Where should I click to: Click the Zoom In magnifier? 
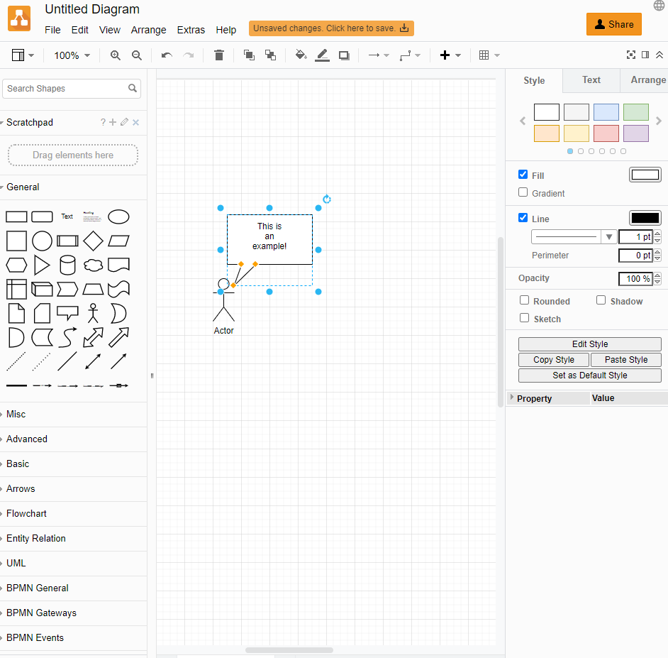click(115, 55)
